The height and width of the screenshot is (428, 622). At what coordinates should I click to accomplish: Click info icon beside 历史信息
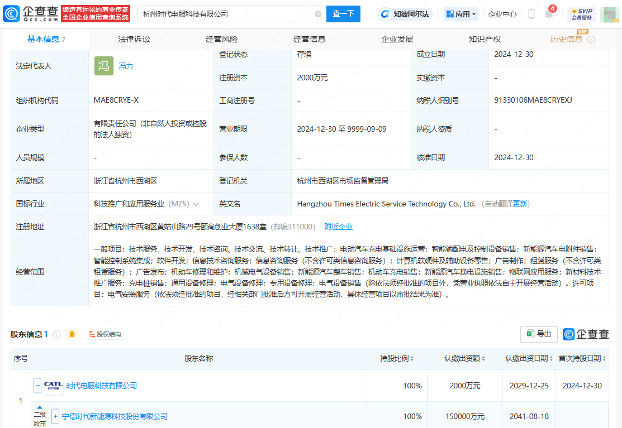pyautogui.click(x=591, y=40)
